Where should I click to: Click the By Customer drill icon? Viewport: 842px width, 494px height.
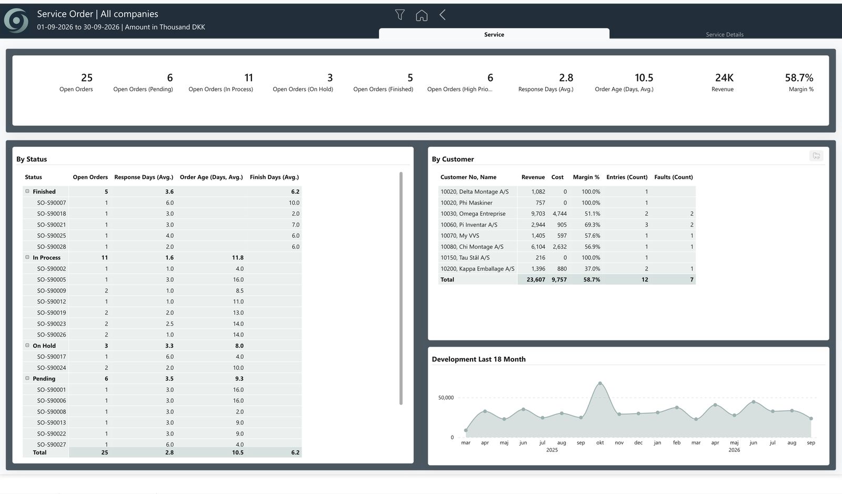point(816,156)
